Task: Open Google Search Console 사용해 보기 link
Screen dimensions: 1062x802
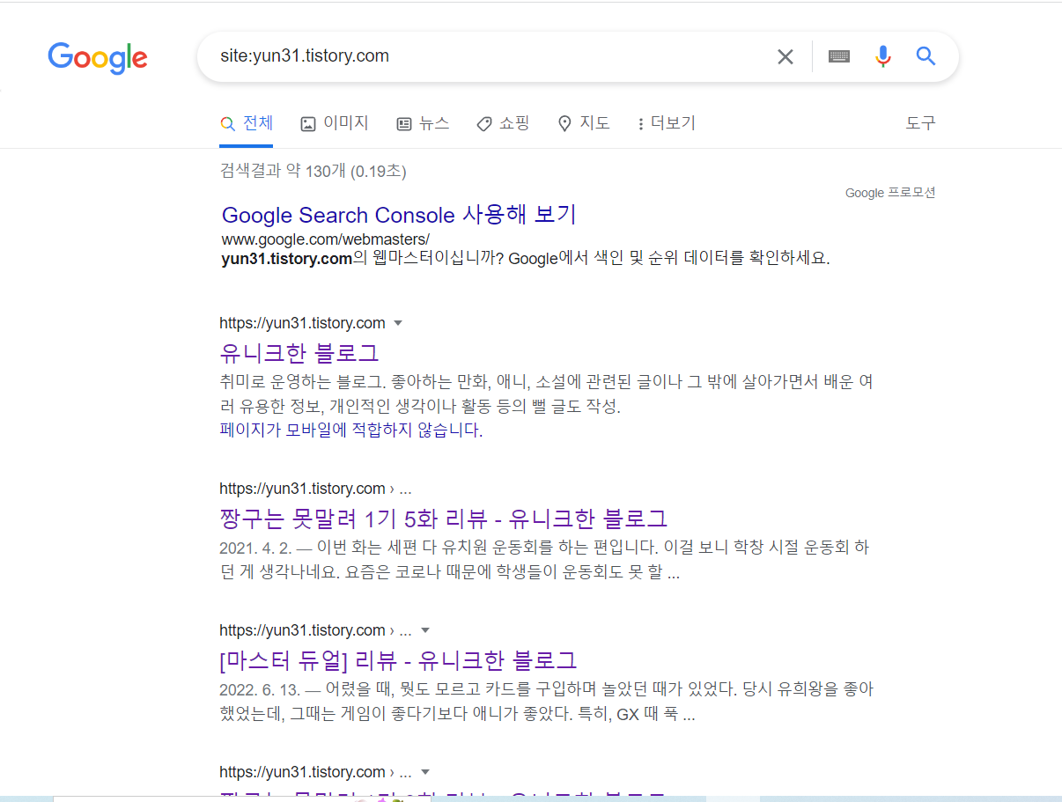Action: click(x=399, y=215)
